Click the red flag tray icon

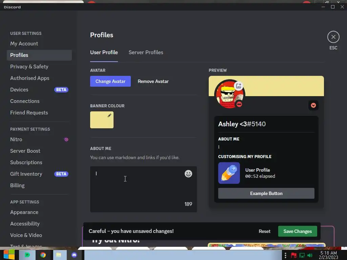[293, 255]
